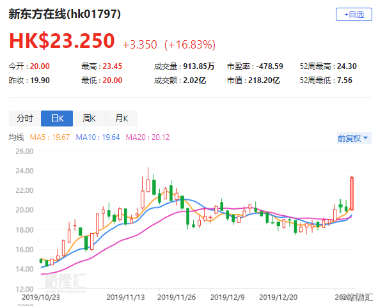Click the 最低 value 20.00
The height and width of the screenshot is (306, 378).
pyautogui.click(x=113, y=80)
